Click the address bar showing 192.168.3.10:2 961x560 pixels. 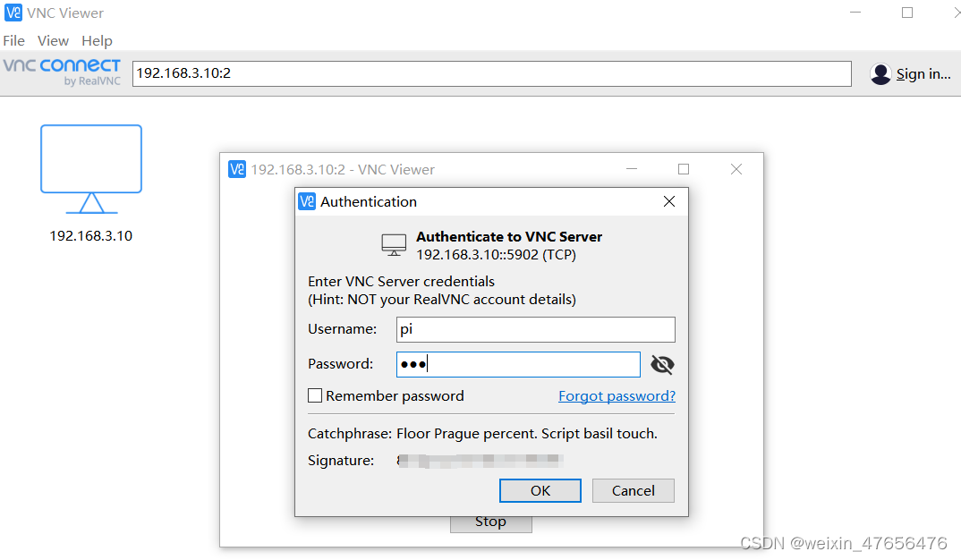click(x=491, y=73)
